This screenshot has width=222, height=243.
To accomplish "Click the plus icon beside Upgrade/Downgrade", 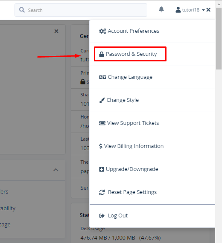I will [102, 169].
